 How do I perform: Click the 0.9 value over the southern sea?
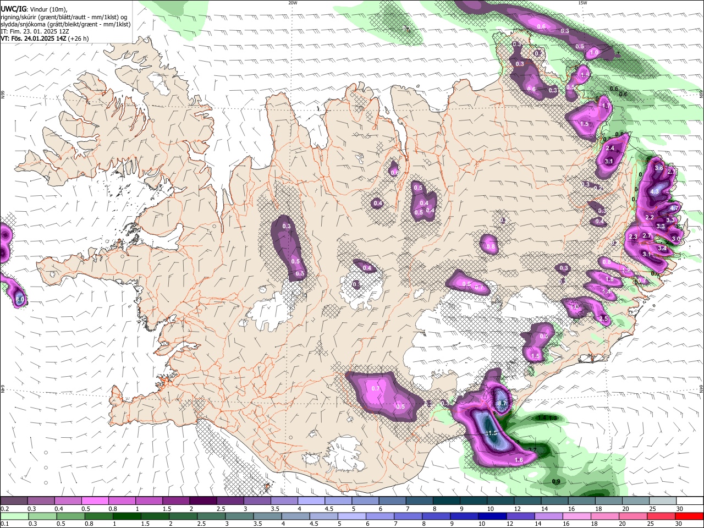(x=555, y=482)
